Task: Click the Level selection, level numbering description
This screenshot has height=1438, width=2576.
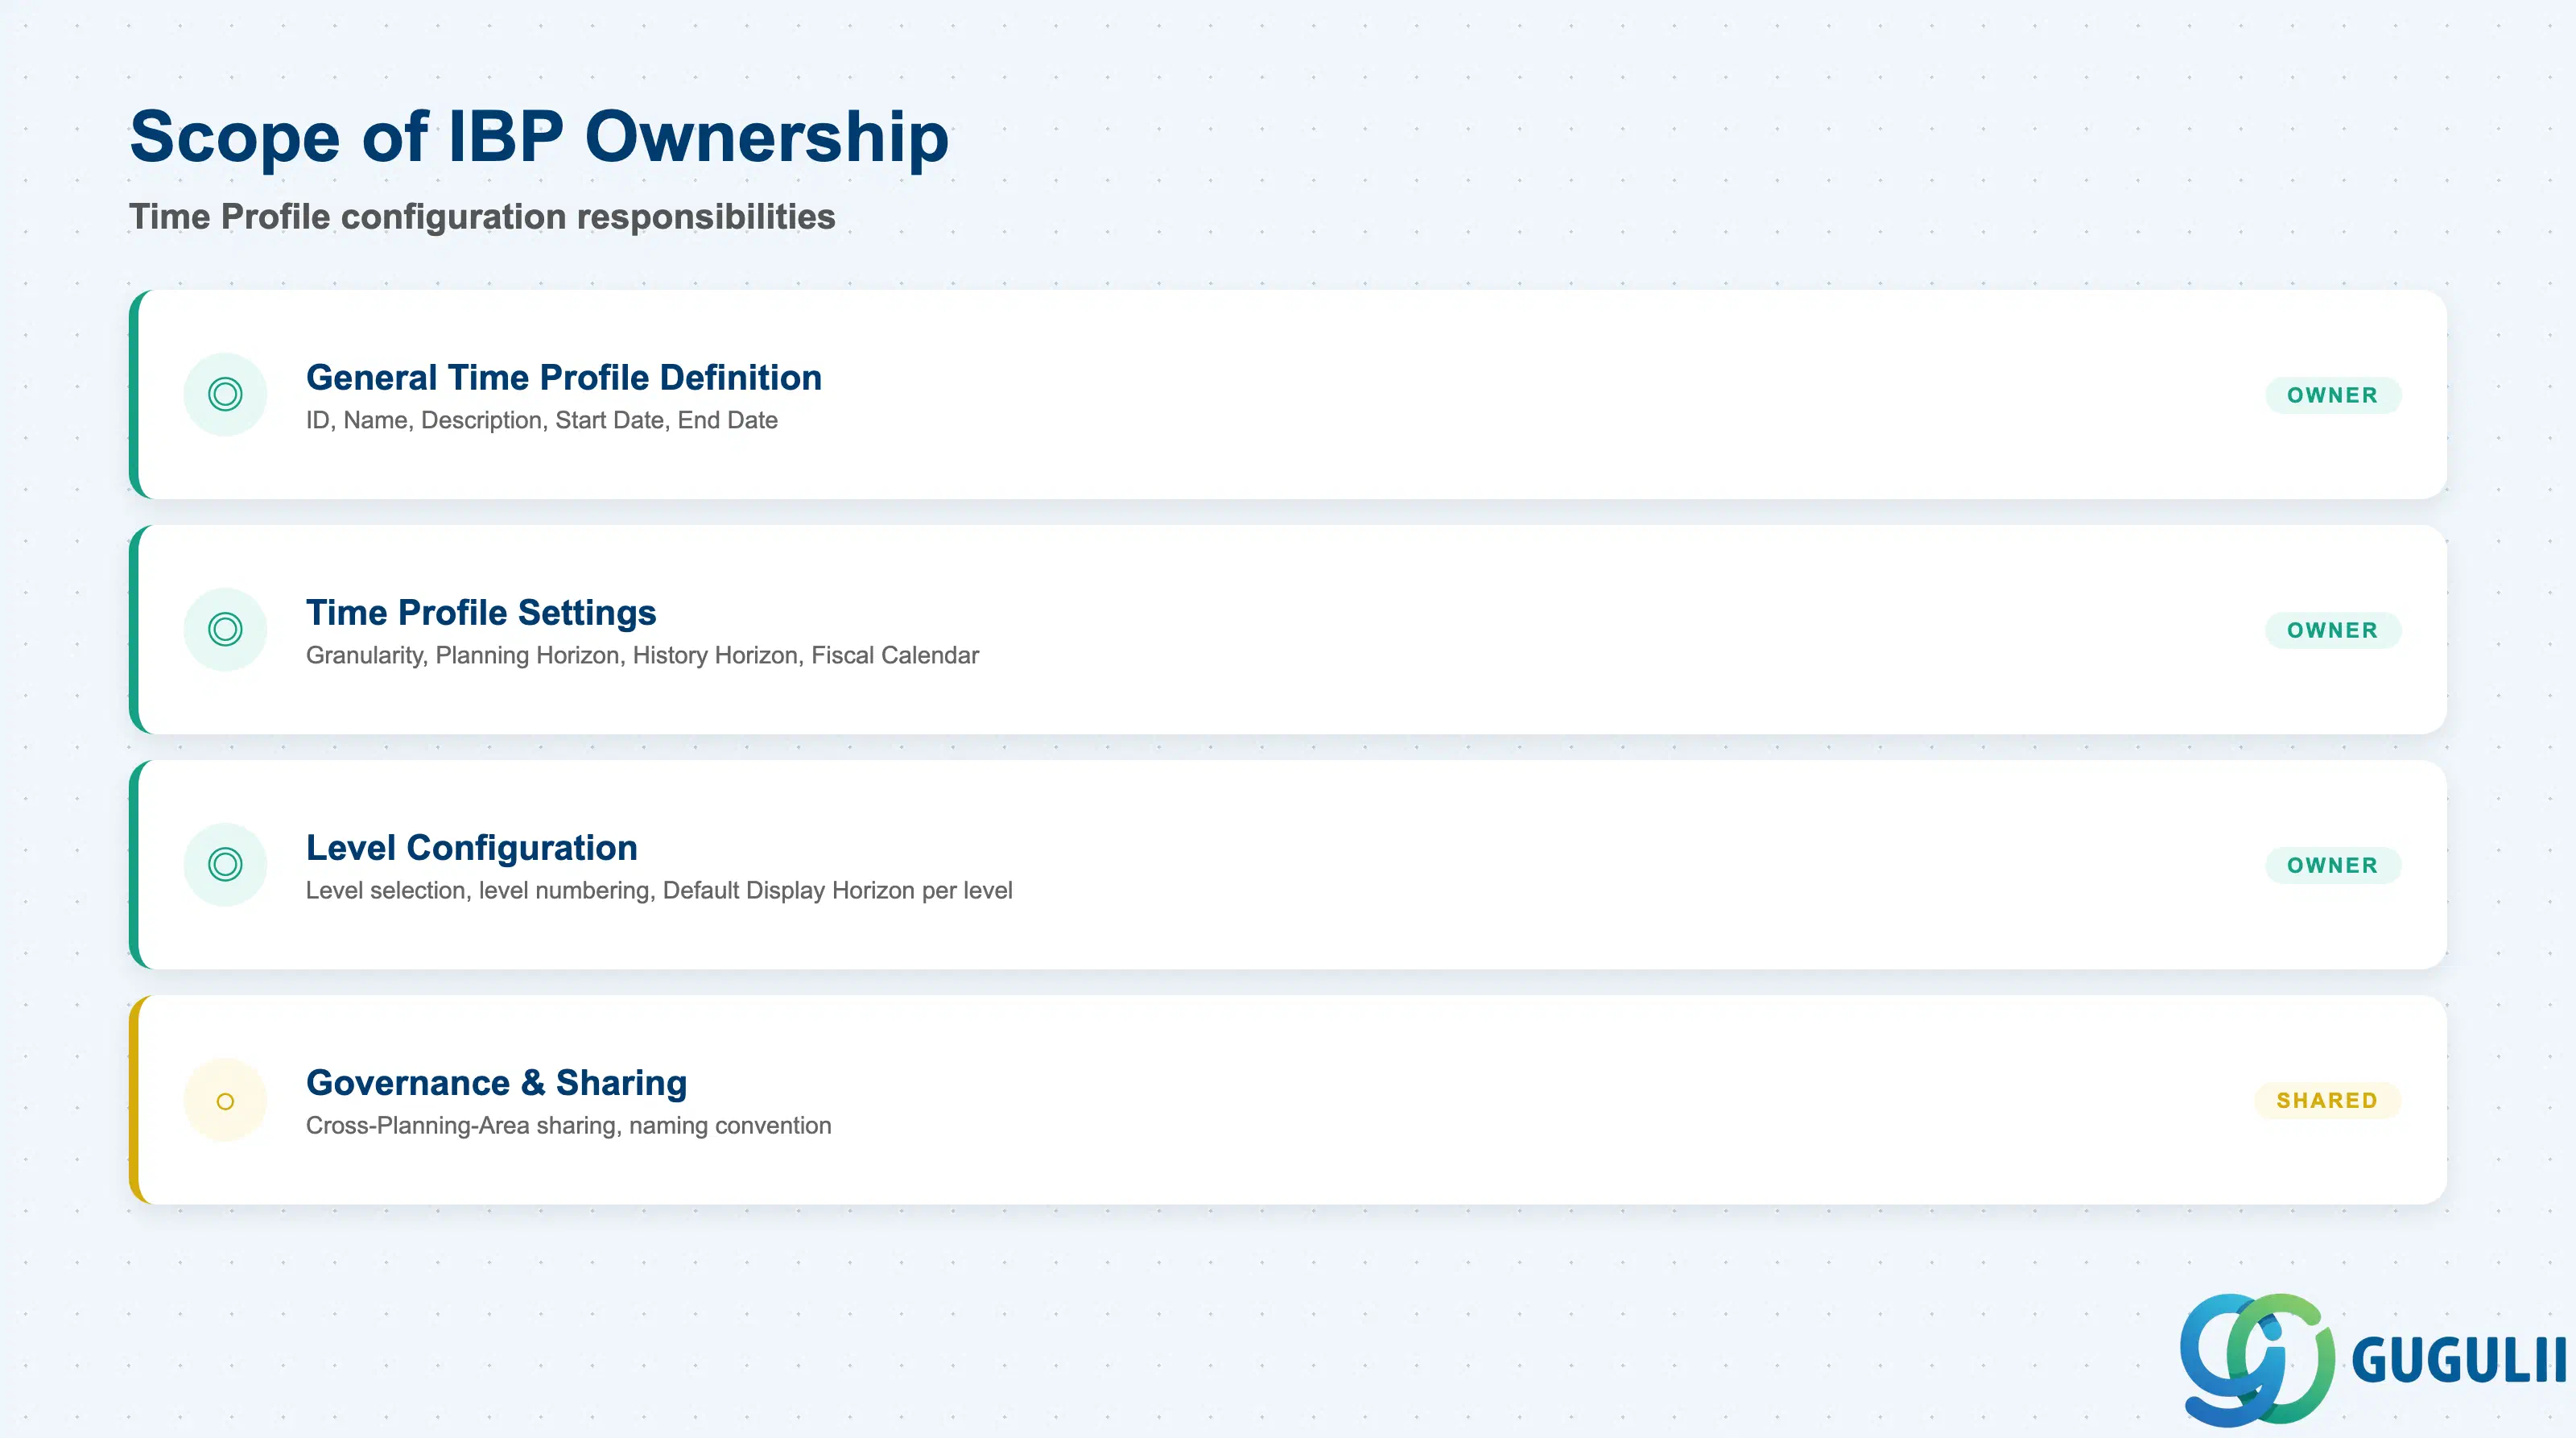Action: click(x=659, y=890)
